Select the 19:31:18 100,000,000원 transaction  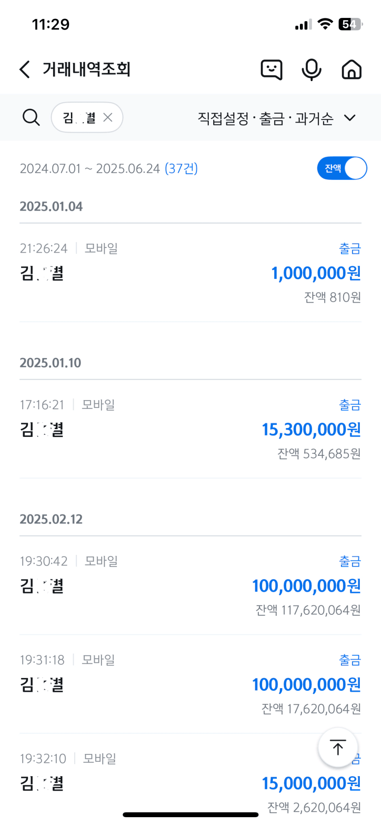[190, 684]
